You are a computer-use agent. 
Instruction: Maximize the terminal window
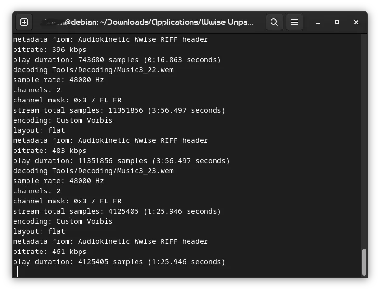click(x=337, y=22)
